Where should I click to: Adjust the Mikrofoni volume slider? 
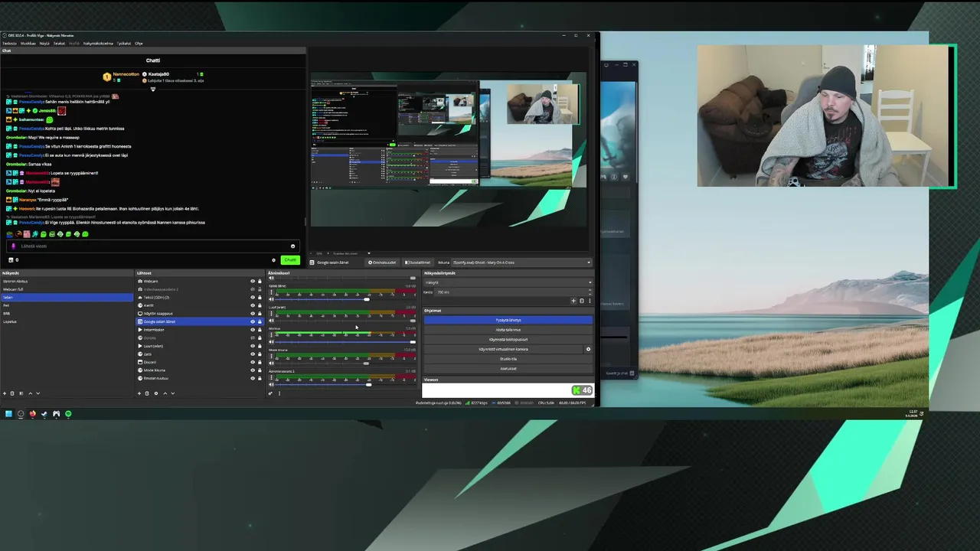pyautogui.click(x=345, y=342)
